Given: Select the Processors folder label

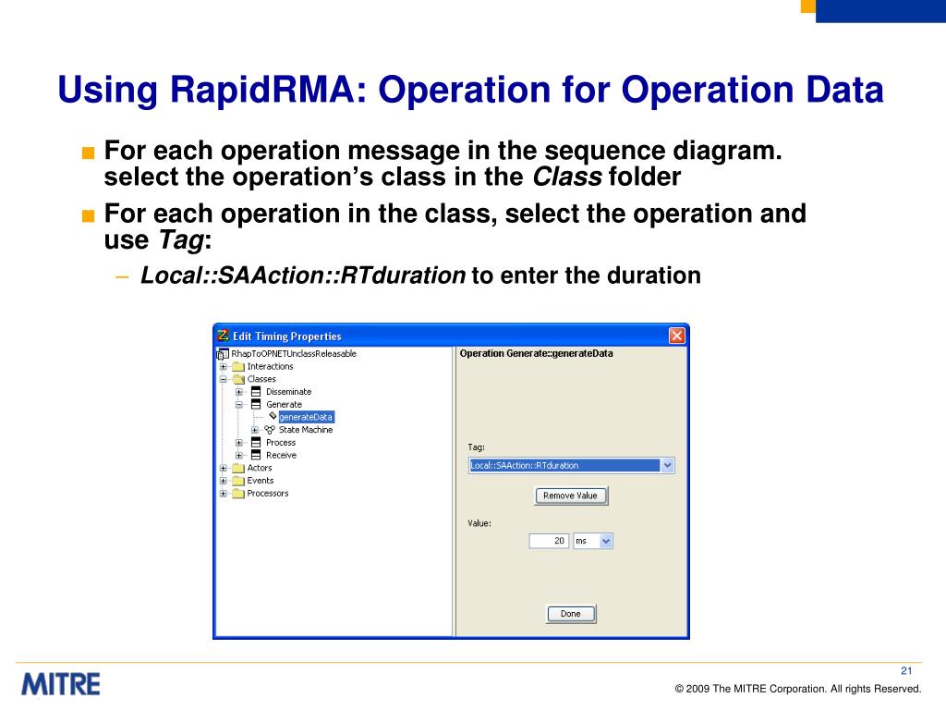Looking at the screenshot, I should [x=268, y=494].
